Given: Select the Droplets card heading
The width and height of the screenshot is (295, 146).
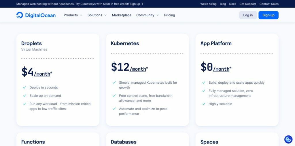Looking at the screenshot, I should tap(31, 43).
